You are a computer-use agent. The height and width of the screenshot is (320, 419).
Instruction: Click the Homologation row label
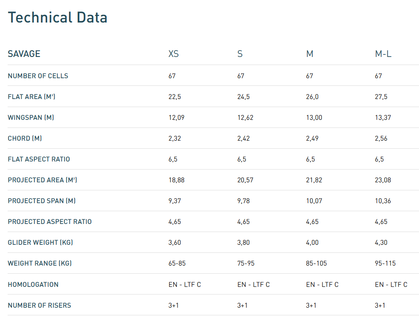click(x=33, y=284)
